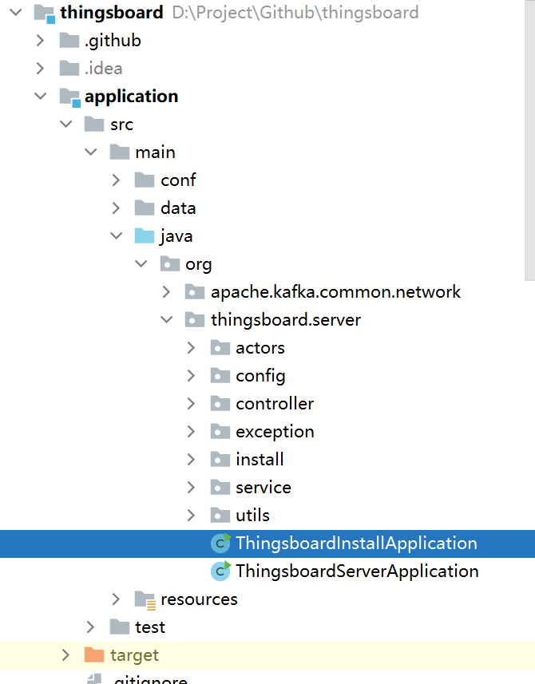Expand the service package
This screenshot has height=684, width=535.
pyautogui.click(x=191, y=488)
